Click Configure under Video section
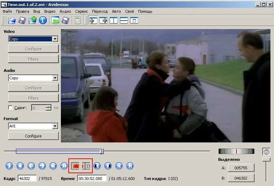The image size is (274, 186). pyautogui.click(x=33, y=49)
